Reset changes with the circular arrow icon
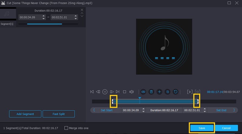This screenshot has width=242, height=134. 175,92
